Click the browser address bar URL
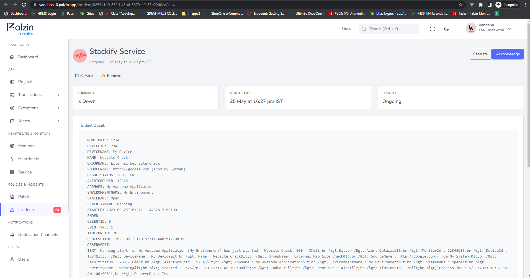The height and width of the screenshot is (278, 530). coord(107,5)
